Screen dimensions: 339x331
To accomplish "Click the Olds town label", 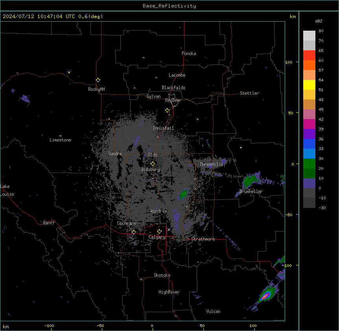I will (x=153, y=155).
